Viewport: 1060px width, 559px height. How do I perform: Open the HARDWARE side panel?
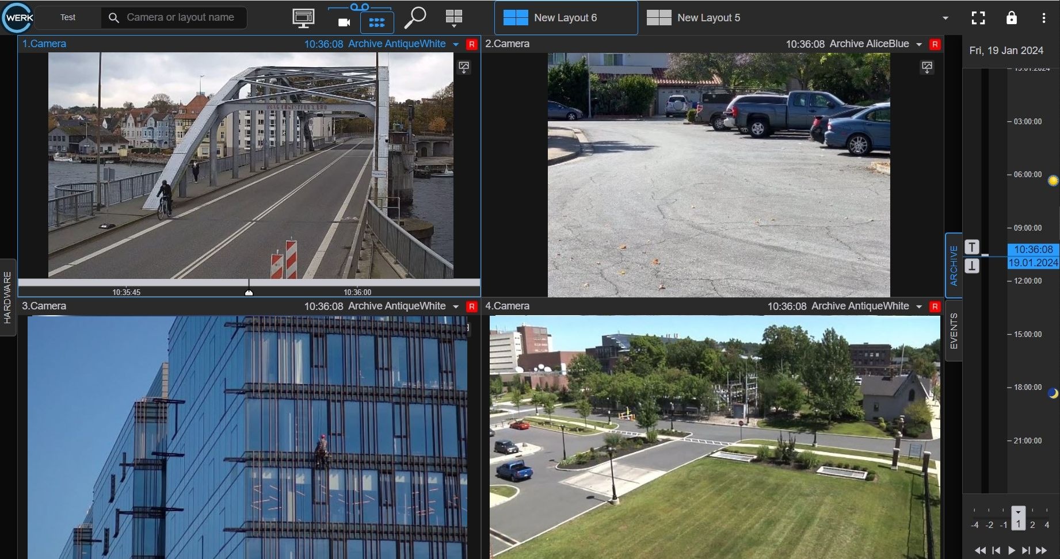pos(7,297)
